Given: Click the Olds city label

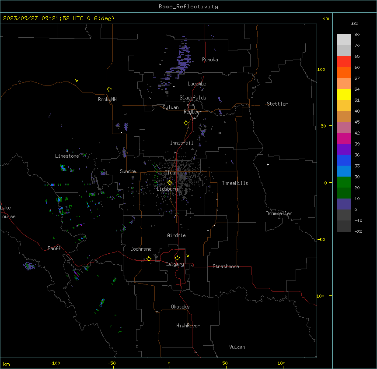Looking at the screenshot, I should tap(170, 173).
